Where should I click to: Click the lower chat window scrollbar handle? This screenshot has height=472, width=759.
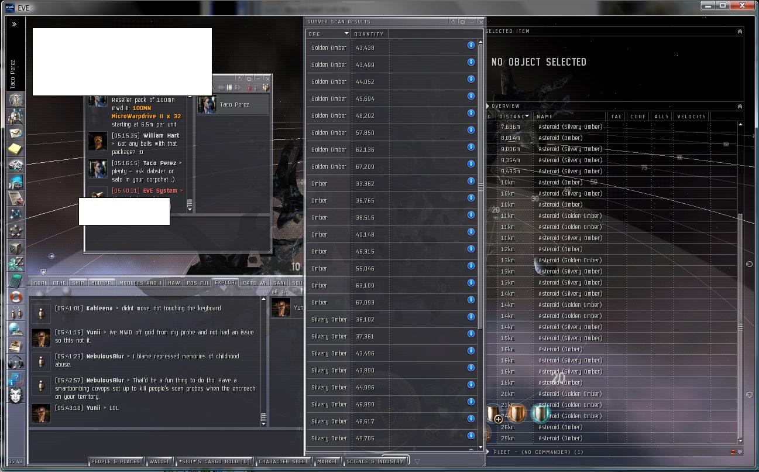pos(263,418)
